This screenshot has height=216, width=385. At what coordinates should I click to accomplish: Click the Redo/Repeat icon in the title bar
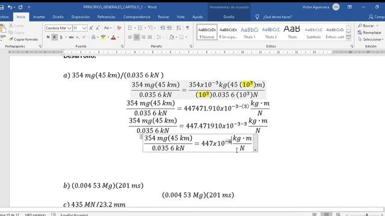click(x=20, y=7)
